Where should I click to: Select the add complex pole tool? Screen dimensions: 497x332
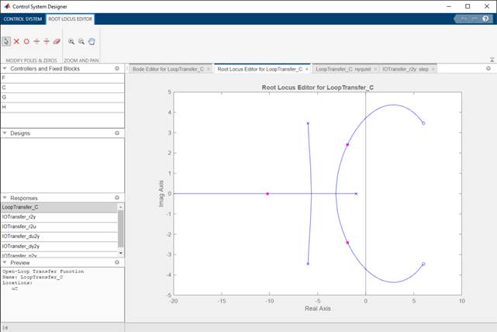coord(36,42)
